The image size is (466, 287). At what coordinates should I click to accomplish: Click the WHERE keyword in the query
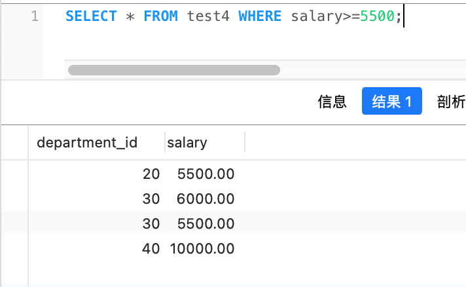pyautogui.click(x=260, y=16)
